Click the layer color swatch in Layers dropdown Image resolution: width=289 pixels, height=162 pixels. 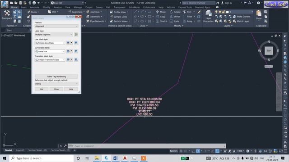[x=228, y=12]
